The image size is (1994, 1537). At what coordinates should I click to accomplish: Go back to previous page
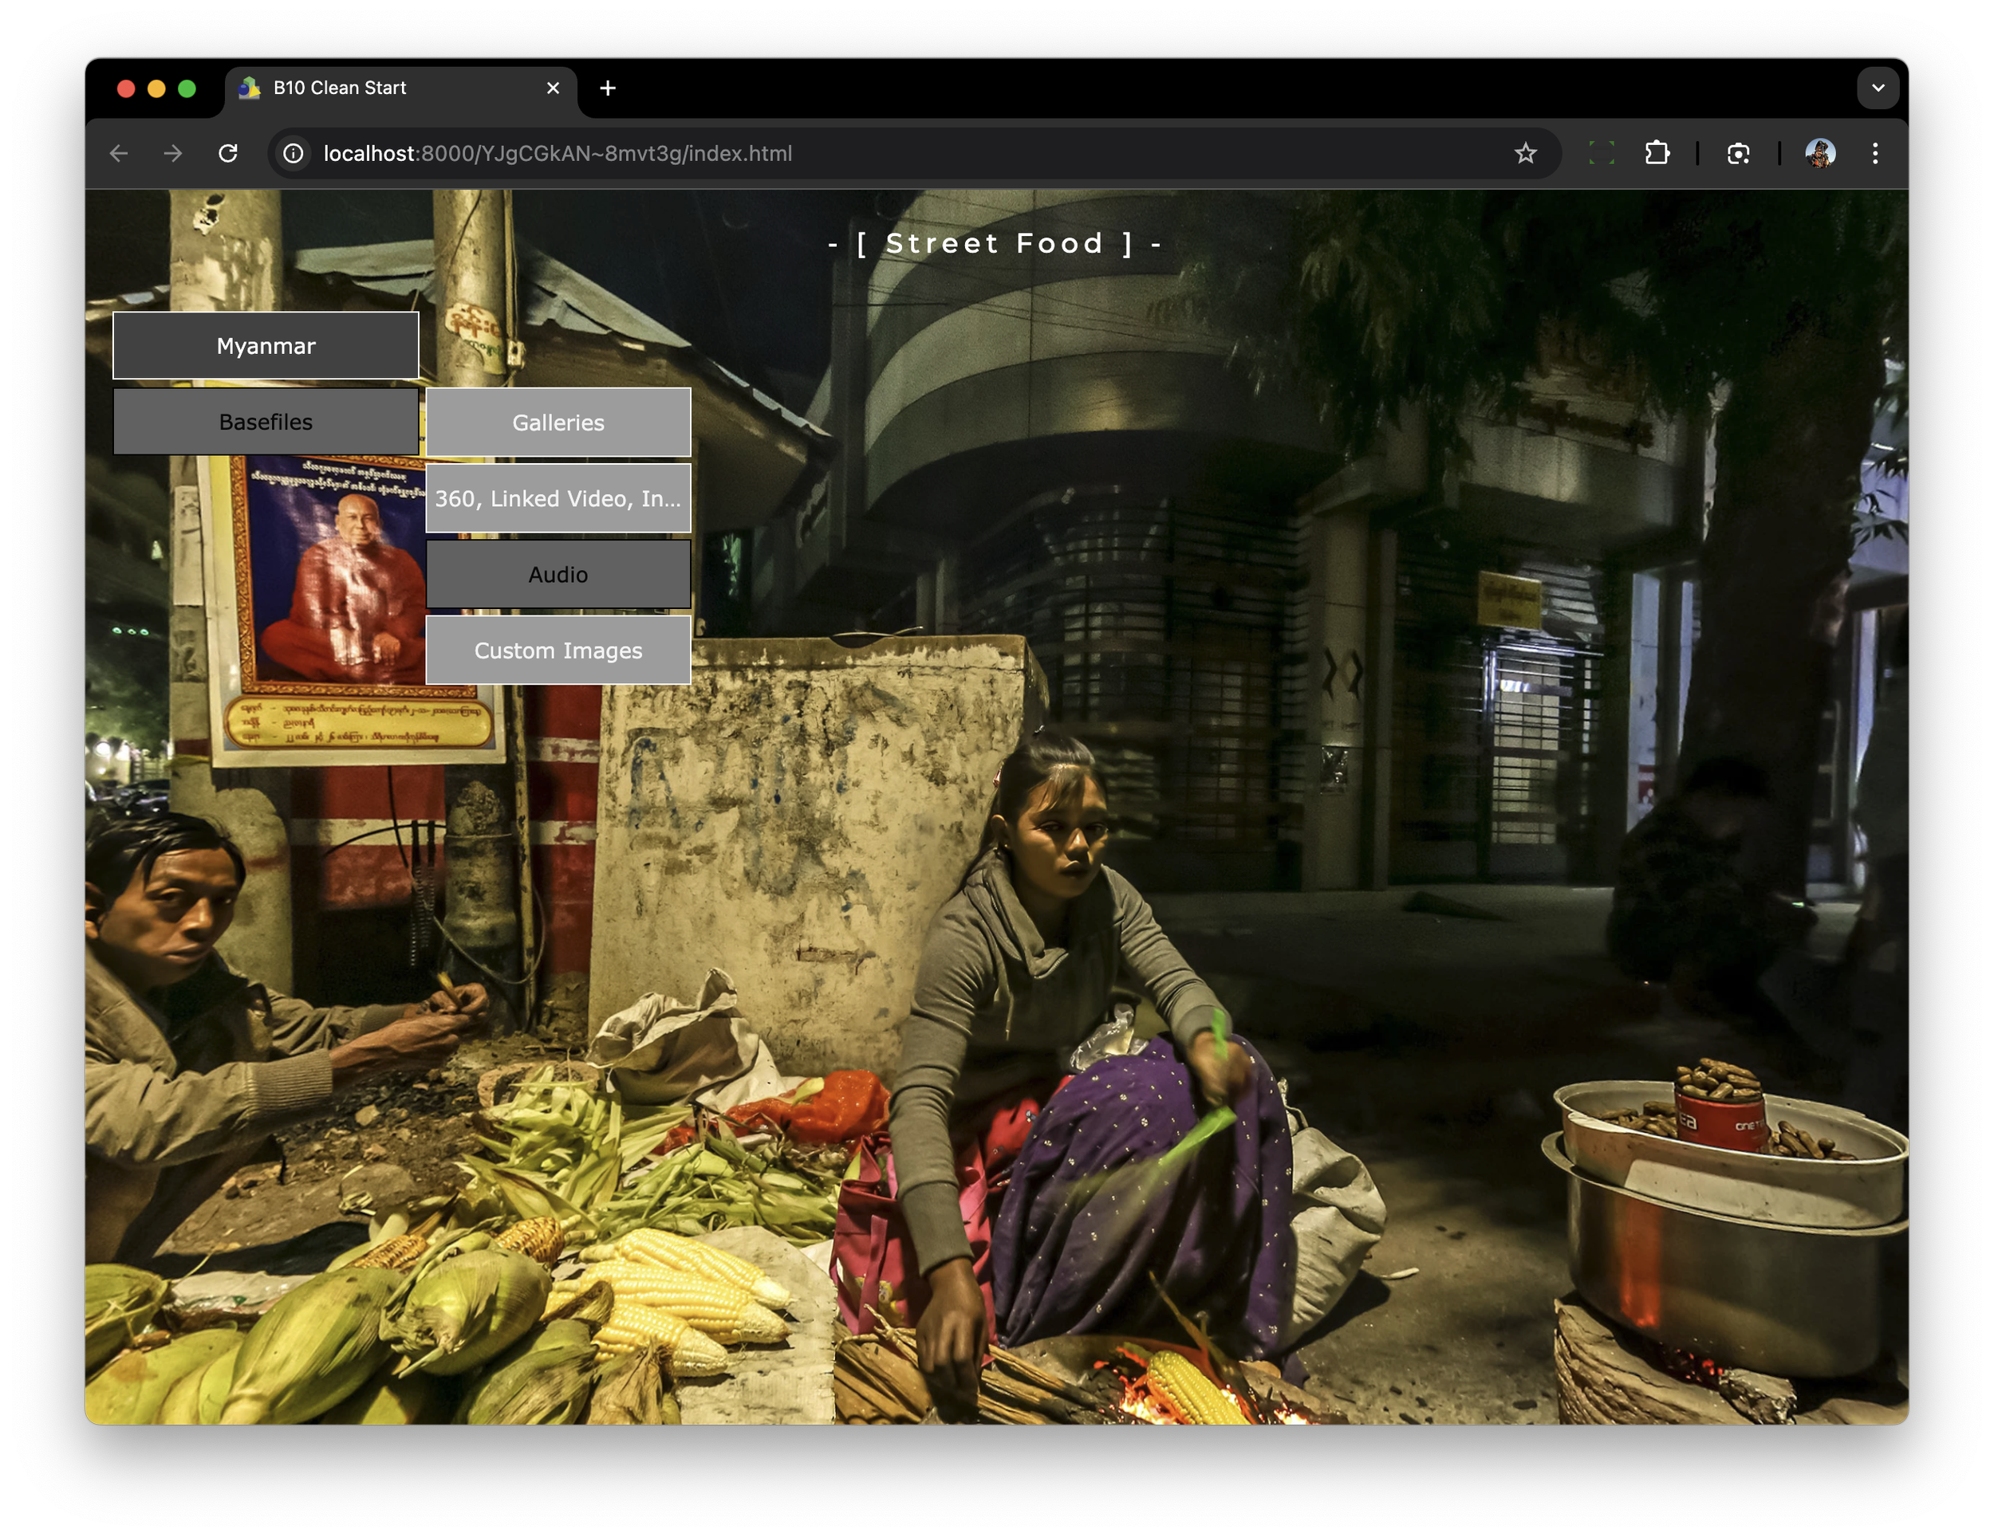click(x=119, y=153)
